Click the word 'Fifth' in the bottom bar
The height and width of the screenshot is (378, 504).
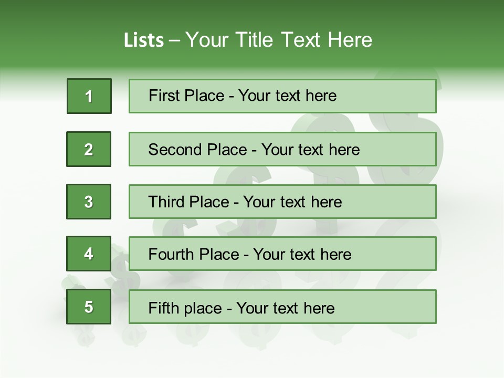pos(164,308)
